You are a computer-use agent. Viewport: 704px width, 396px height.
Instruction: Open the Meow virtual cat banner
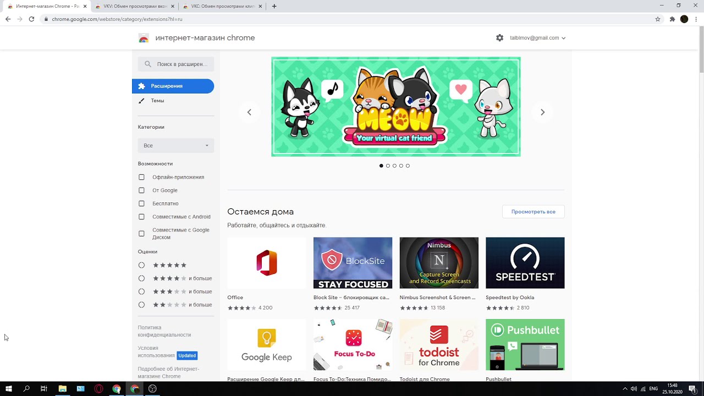pyautogui.click(x=396, y=107)
